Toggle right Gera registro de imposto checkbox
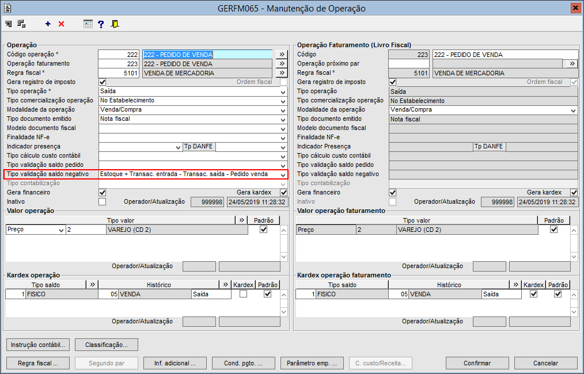Image resolution: width=584 pixels, height=374 pixels. pos(393,82)
